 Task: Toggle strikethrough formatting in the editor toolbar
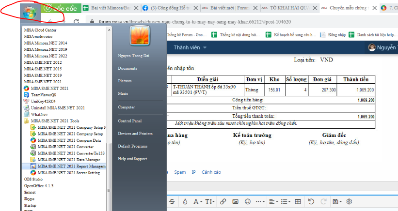pos(172,202)
